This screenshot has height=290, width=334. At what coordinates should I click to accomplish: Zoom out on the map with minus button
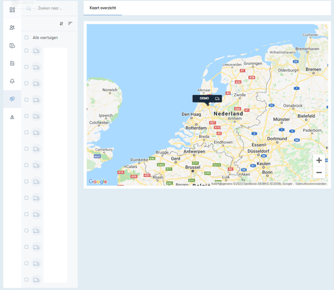[319, 172]
